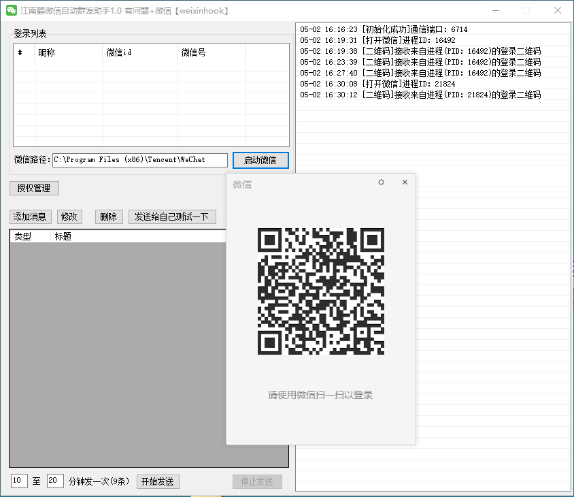Close the 江南鹤微信自动群发助手 main window
Viewport: 574px width, 497px height.
click(558, 10)
